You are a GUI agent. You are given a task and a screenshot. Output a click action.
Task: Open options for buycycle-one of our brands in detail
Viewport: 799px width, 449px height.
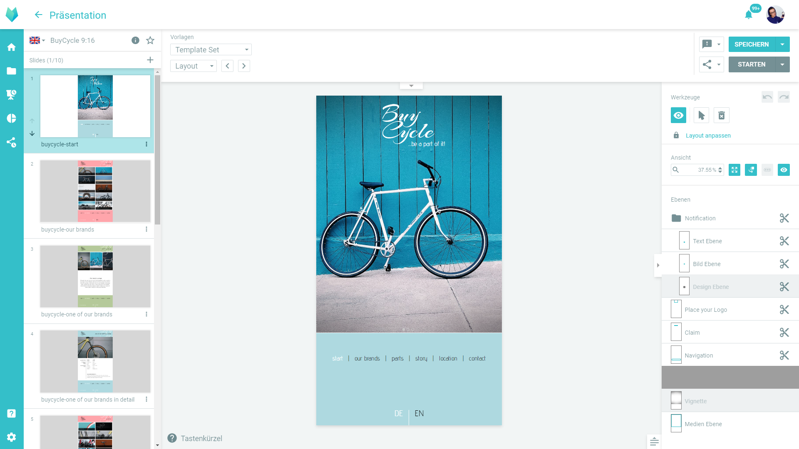146,400
